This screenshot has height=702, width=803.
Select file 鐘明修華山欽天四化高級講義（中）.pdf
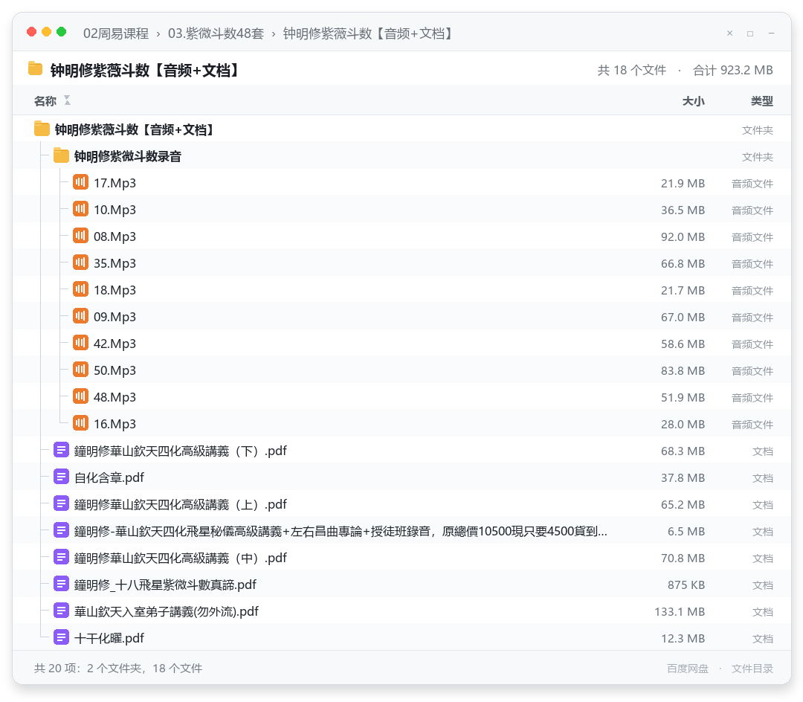[x=180, y=558]
